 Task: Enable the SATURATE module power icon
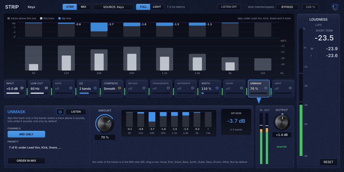click(193, 88)
